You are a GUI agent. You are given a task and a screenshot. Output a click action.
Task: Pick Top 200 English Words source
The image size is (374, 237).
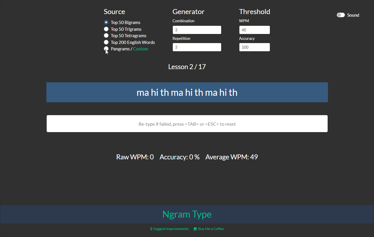pyautogui.click(x=106, y=42)
